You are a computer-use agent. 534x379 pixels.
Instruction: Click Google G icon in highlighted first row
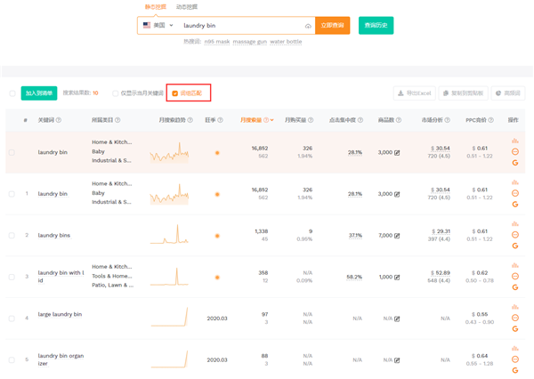(514, 163)
